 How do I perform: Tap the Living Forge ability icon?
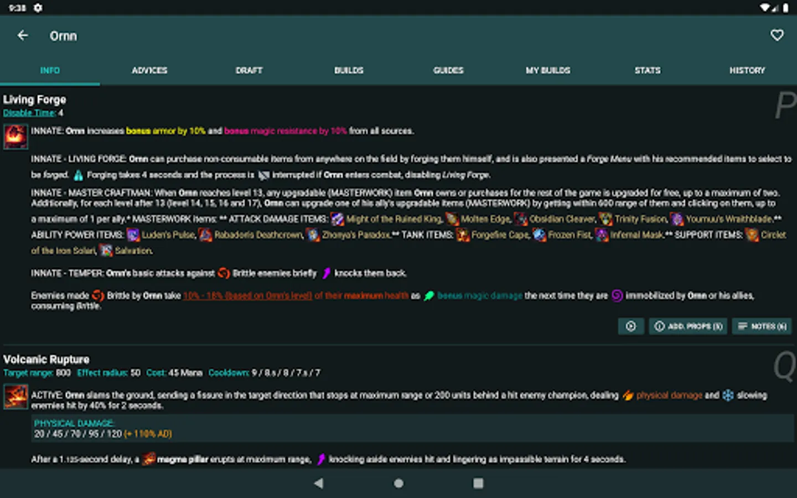15,137
